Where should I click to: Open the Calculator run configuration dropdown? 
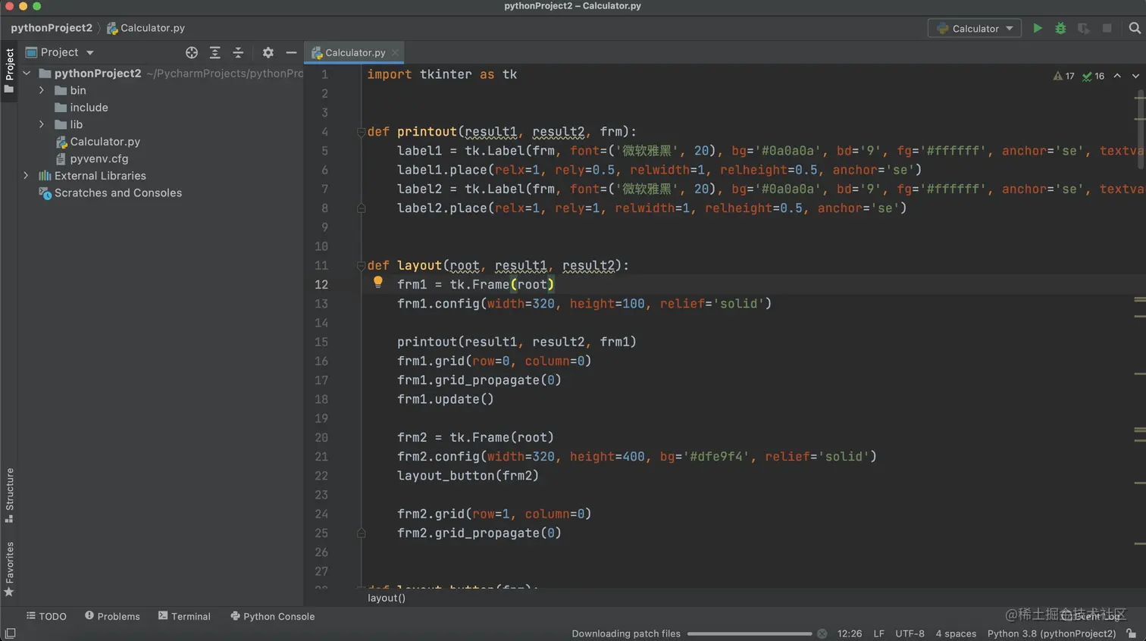click(975, 28)
